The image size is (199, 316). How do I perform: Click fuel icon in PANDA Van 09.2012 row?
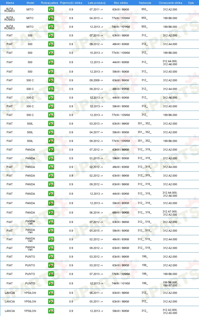click(51, 248)
